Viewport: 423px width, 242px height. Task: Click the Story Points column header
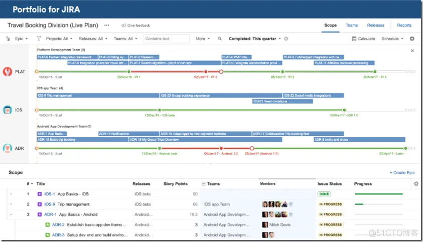pos(175,184)
